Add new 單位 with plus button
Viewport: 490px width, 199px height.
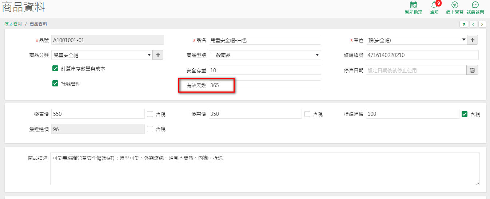point(473,40)
